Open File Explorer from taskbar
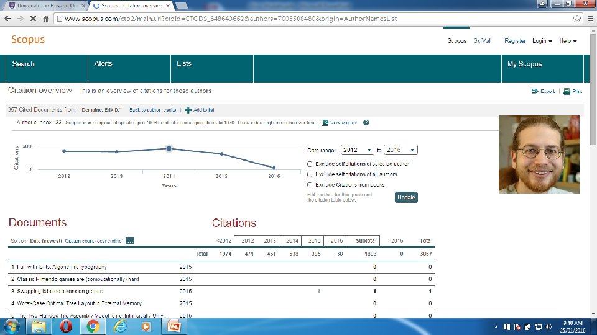 click(39, 327)
